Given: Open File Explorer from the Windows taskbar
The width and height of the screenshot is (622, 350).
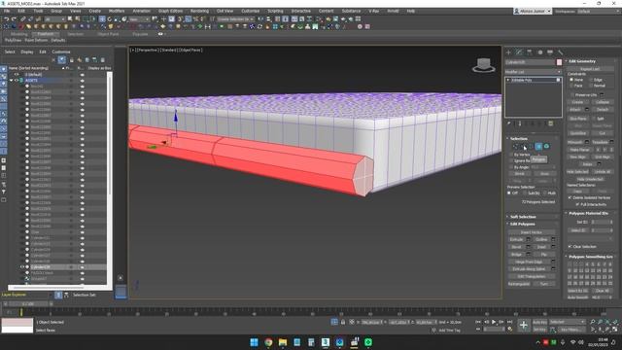Looking at the screenshot, I should point(283,342).
